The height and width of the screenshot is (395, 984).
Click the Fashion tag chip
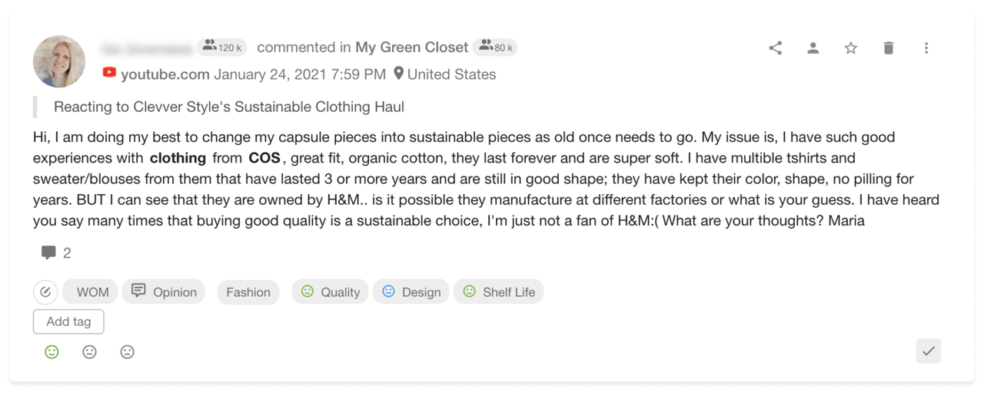click(x=248, y=292)
